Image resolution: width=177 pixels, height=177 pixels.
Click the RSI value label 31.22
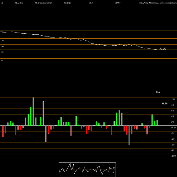(x=163, y=48)
